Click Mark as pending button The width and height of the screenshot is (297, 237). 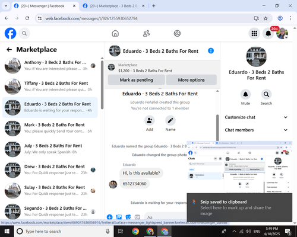(136, 80)
